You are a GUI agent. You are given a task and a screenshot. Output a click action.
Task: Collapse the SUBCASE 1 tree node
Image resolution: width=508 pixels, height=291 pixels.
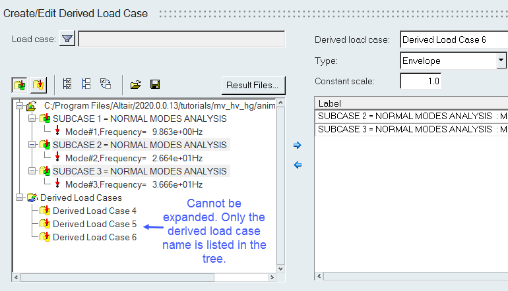pyautogui.click(x=32, y=119)
